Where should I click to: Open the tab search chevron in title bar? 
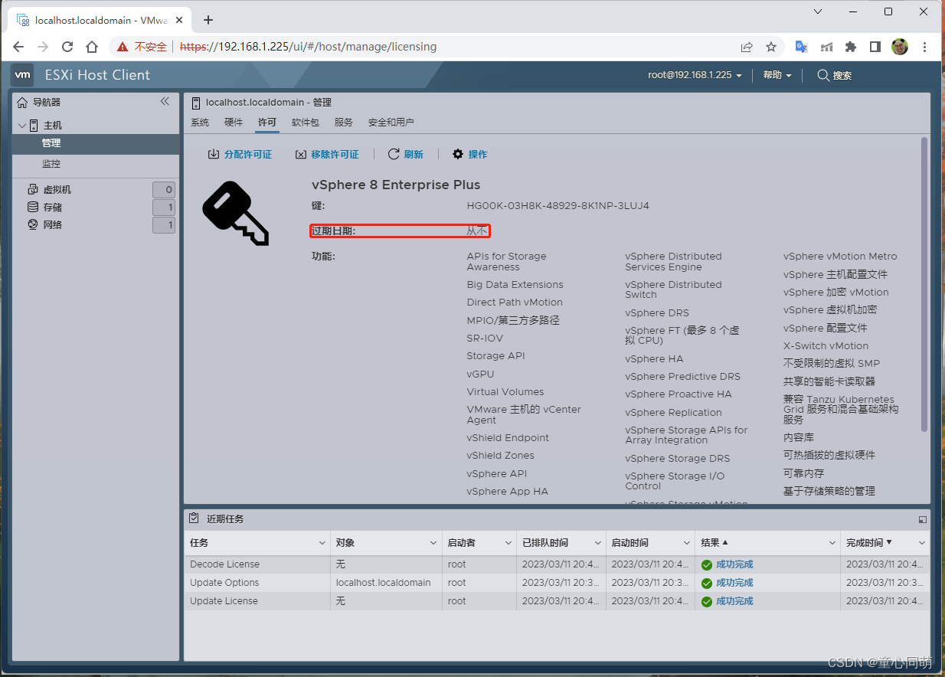[818, 11]
